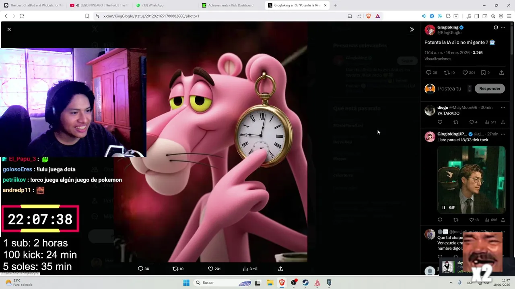Repost diego's 'YA TARADO' comment

pyautogui.click(x=456, y=122)
